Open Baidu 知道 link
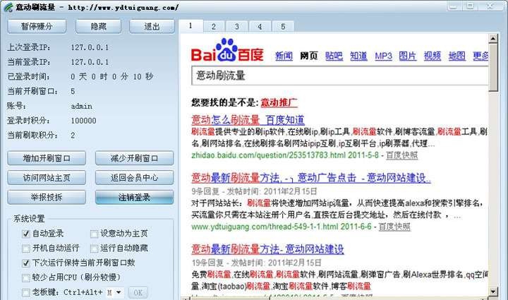The image size is (508, 300). (x=358, y=56)
